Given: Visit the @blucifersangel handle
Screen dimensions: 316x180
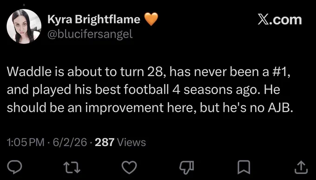Looking at the screenshot, I should pos(90,34).
